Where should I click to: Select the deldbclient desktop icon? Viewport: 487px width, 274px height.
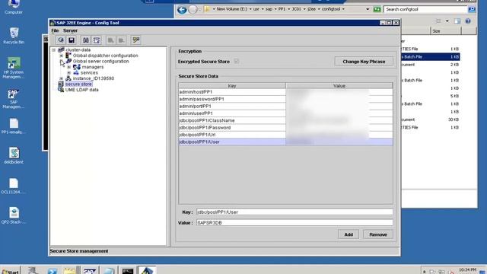point(14,155)
